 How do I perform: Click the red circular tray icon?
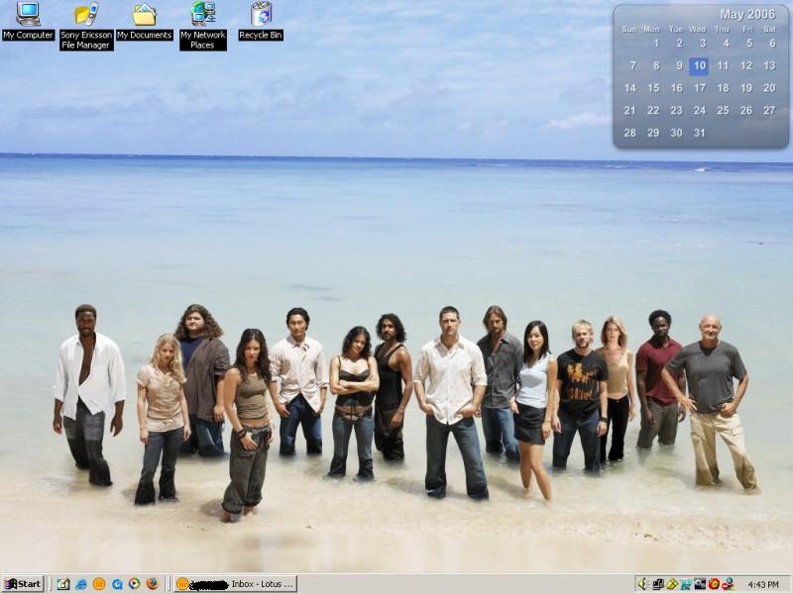pos(714,584)
